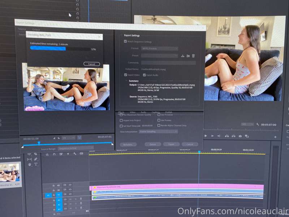Screen dimensions: 289x217
Task: Open Timeline Display Settings wrench
Action: [x=75, y=154]
